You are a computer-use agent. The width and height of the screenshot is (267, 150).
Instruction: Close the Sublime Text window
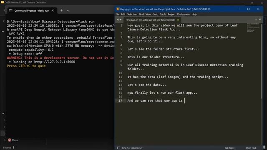pyautogui.click(x=258, y=9)
